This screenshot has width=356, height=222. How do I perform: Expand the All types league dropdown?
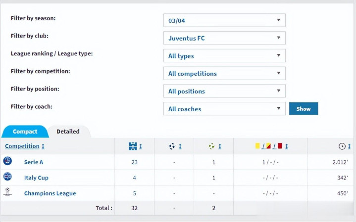coord(224,56)
